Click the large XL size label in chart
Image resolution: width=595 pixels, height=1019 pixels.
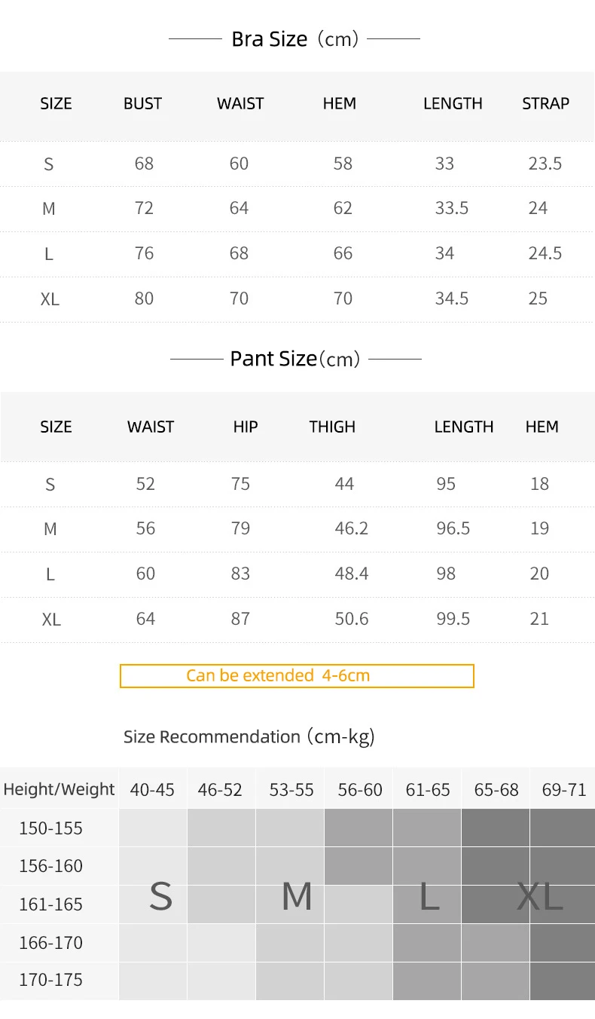tap(540, 896)
